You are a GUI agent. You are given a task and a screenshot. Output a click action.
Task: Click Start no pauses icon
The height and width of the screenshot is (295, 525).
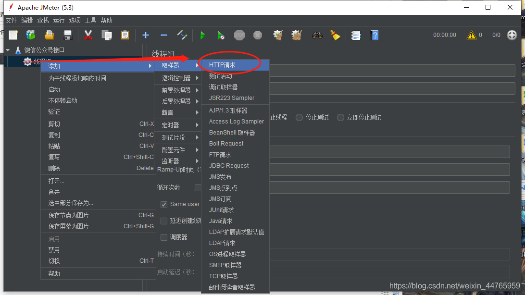click(x=221, y=35)
